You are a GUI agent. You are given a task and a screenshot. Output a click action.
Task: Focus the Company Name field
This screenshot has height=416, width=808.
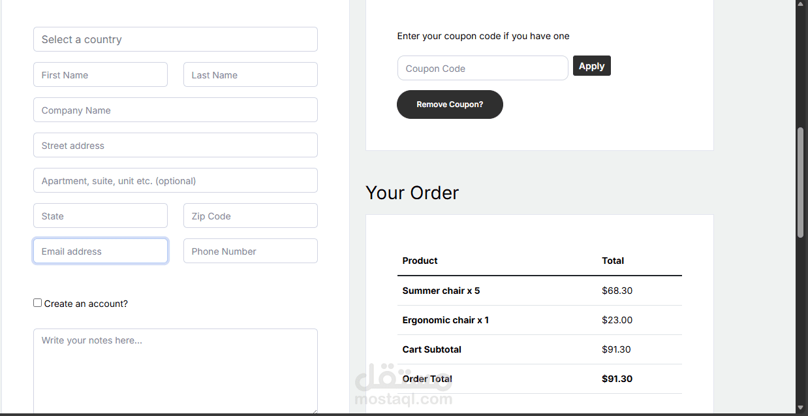click(x=175, y=110)
